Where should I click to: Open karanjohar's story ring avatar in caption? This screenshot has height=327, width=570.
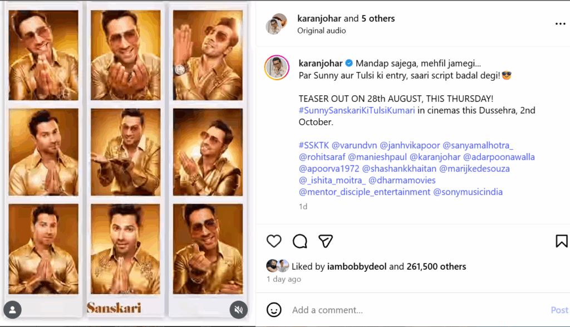click(277, 68)
